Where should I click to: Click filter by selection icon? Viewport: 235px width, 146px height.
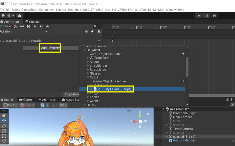pos(86,31)
